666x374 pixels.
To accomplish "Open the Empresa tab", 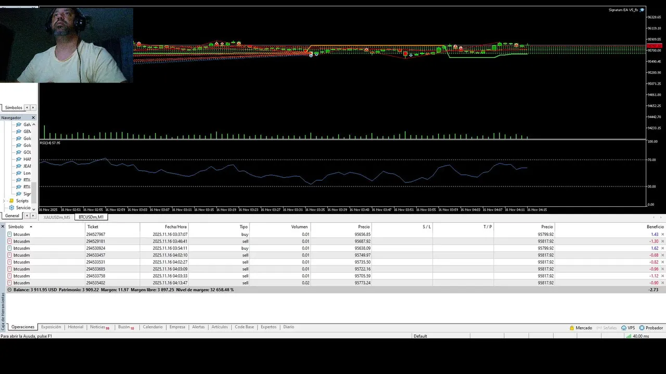I will [x=177, y=327].
